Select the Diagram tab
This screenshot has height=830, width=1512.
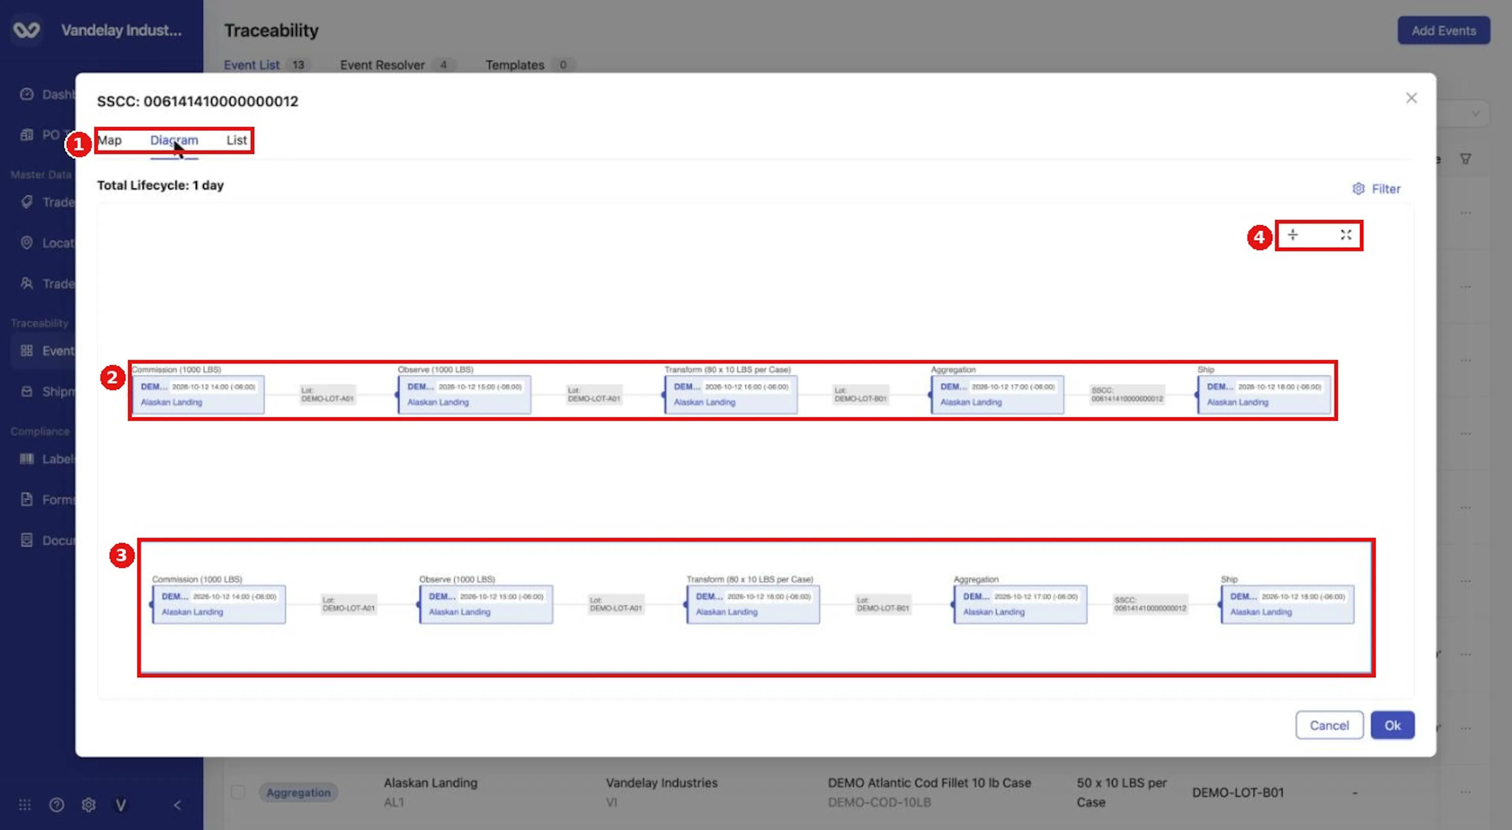[x=174, y=140]
